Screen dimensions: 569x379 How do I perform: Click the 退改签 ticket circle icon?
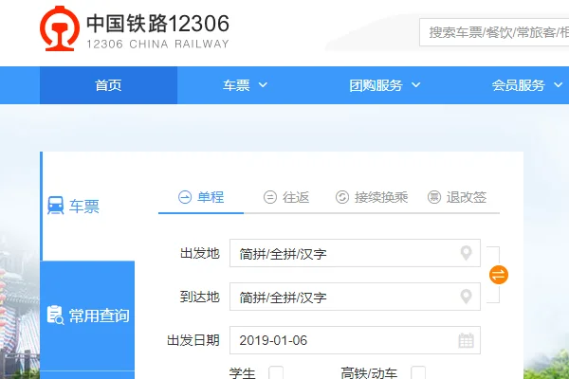pyautogui.click(x=434, y=197)
